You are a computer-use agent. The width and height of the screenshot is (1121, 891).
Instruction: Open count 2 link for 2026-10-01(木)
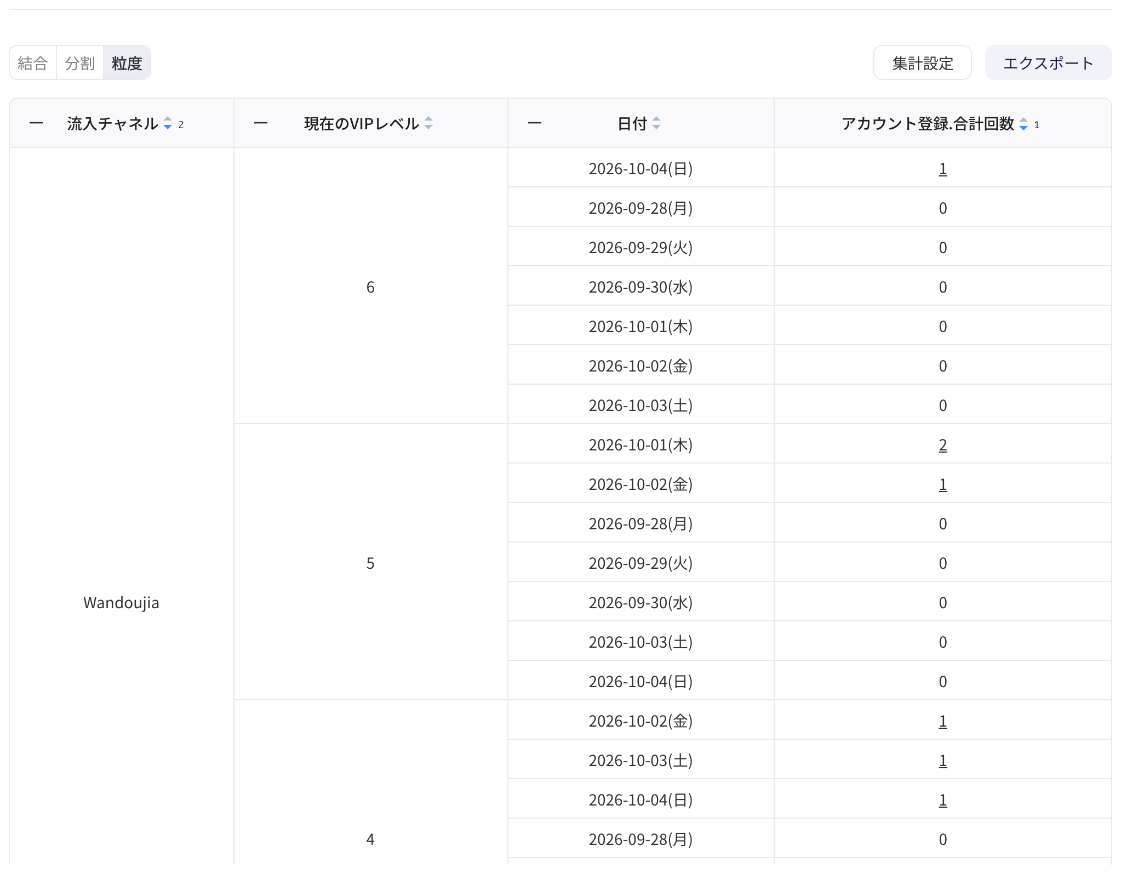pyautogui.click(x=943, y=445)
